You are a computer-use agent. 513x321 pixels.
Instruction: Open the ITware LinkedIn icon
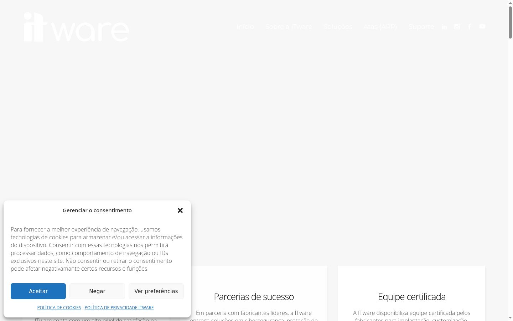pos(444,27)
